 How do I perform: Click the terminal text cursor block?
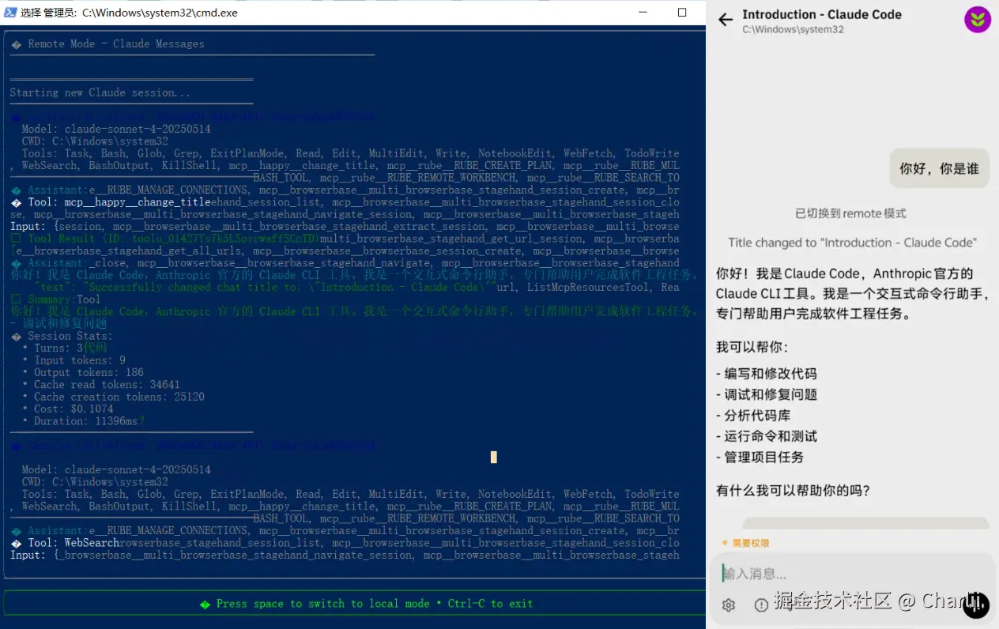pos(494,457)
